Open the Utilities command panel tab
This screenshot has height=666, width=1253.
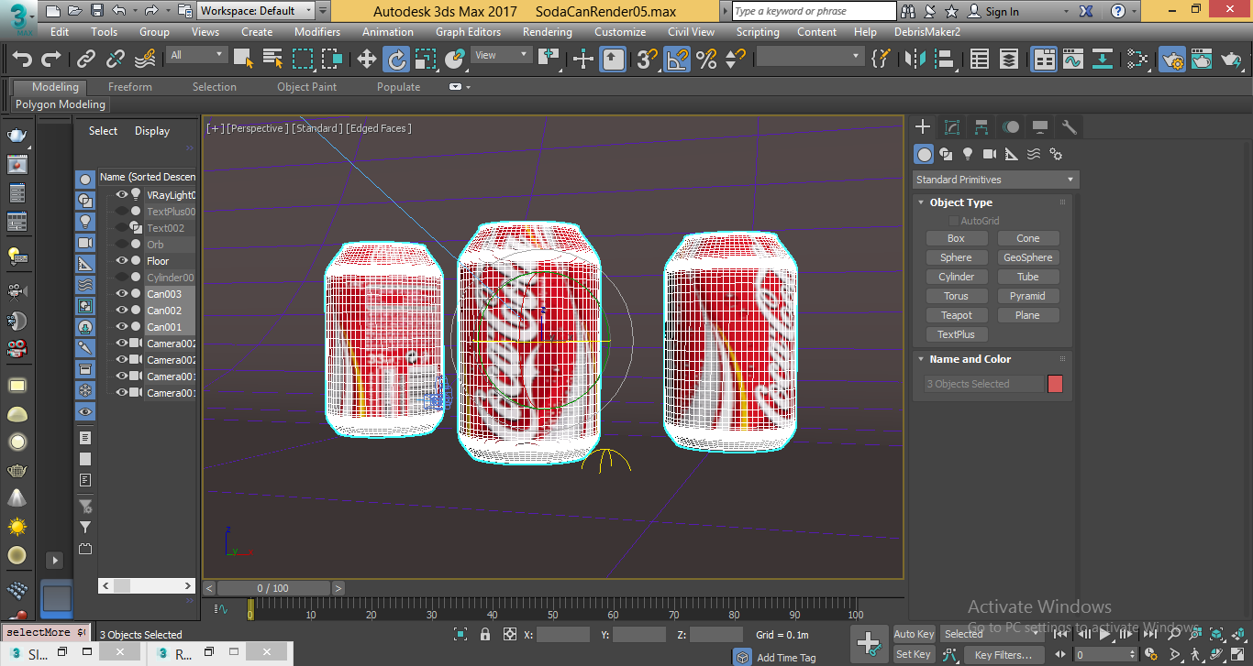pos(1069,126)
